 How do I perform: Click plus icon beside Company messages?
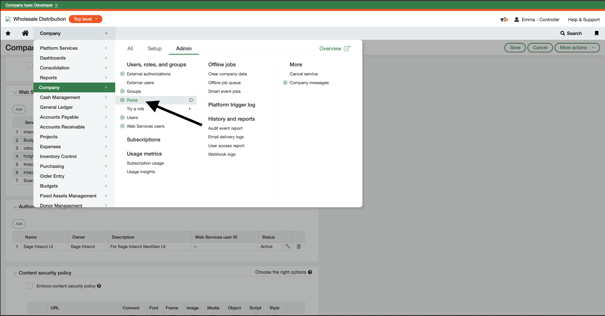point(285,83)
